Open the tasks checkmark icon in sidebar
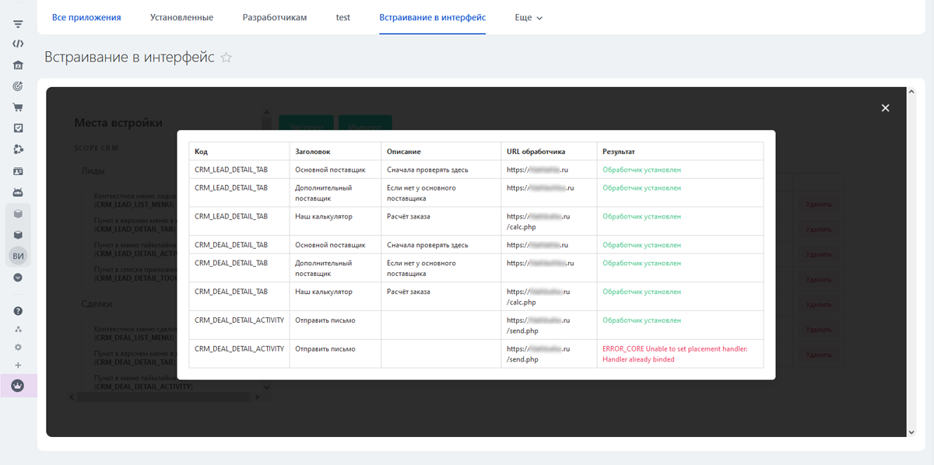Image resolution: width=934 pixels, height=465 pixels. pyautogui.click(x=18, y=128)
